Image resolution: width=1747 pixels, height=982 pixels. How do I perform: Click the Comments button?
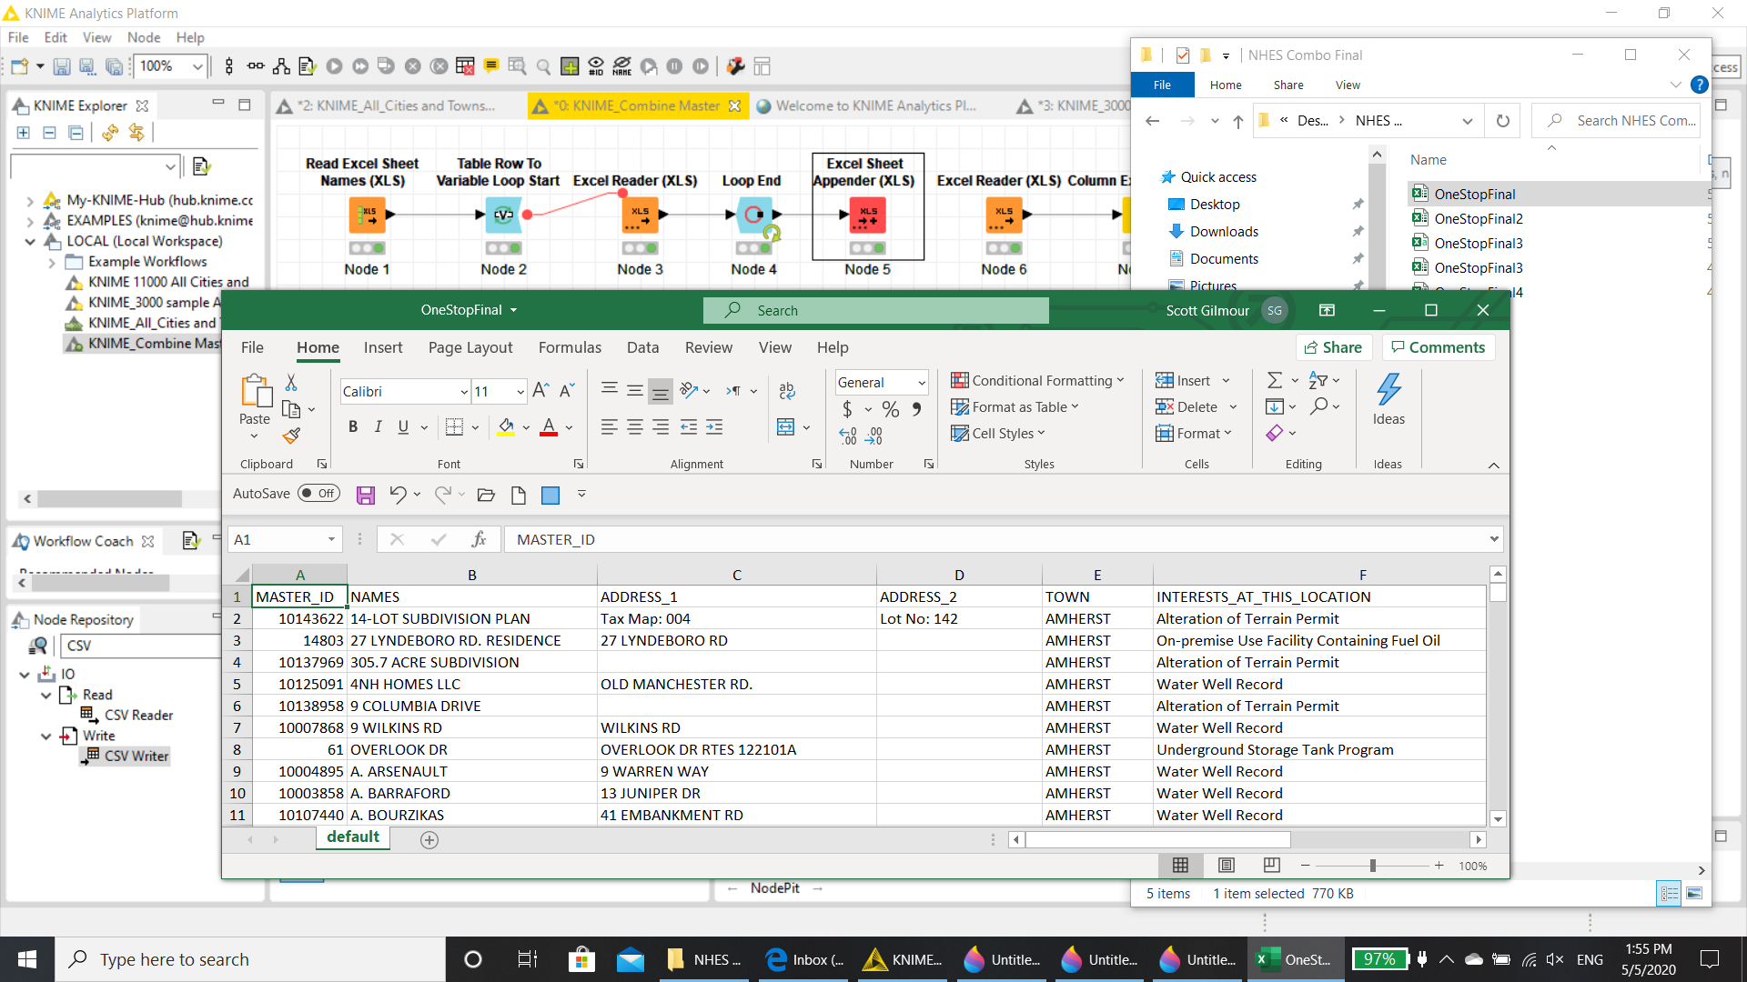pyautogui.click(x=1438, y=347)
